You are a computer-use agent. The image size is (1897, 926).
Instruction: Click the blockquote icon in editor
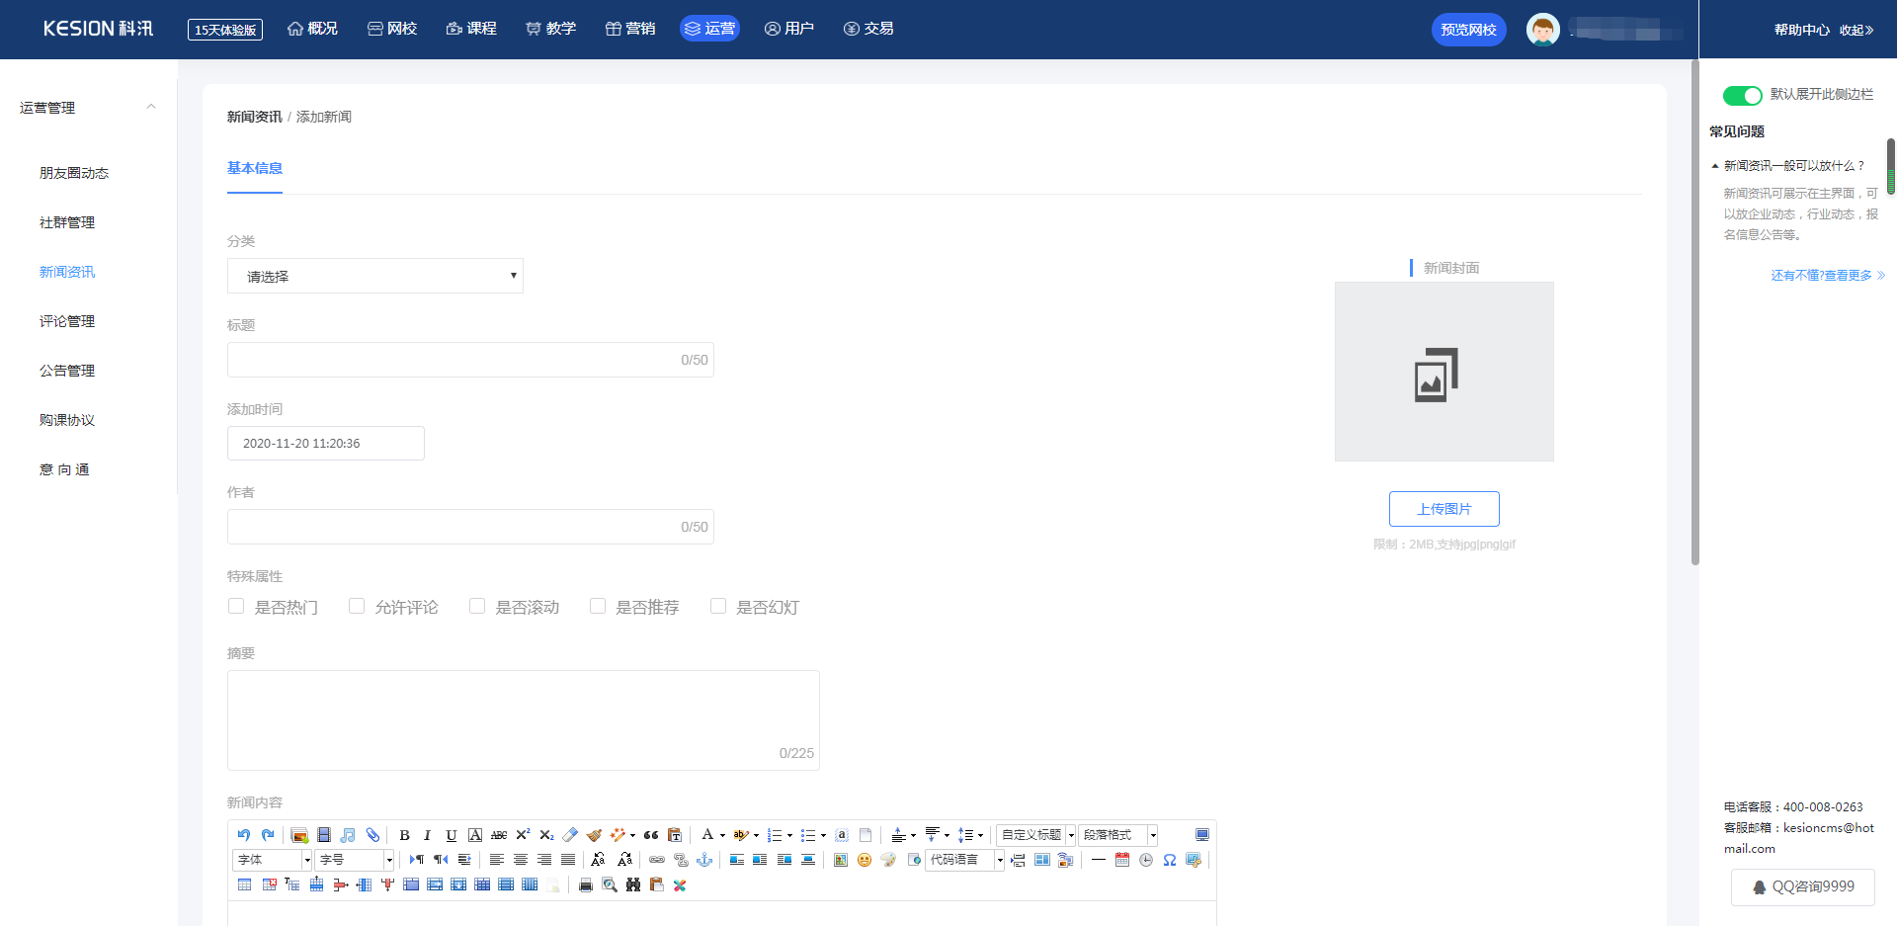click(x=651, y=835)
